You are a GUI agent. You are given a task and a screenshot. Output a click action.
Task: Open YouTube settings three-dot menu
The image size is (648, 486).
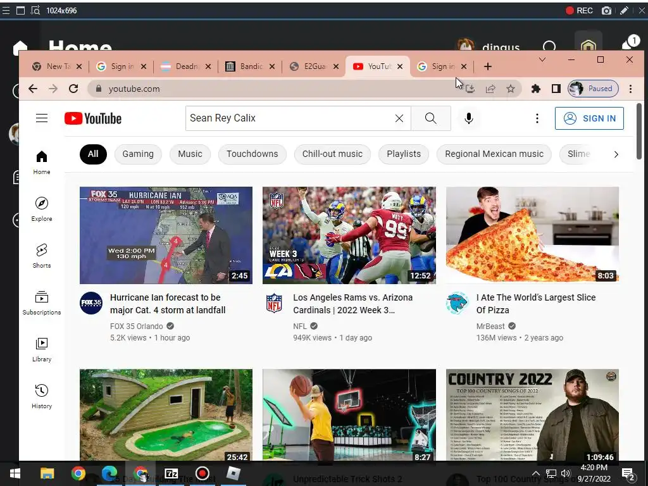537,118
